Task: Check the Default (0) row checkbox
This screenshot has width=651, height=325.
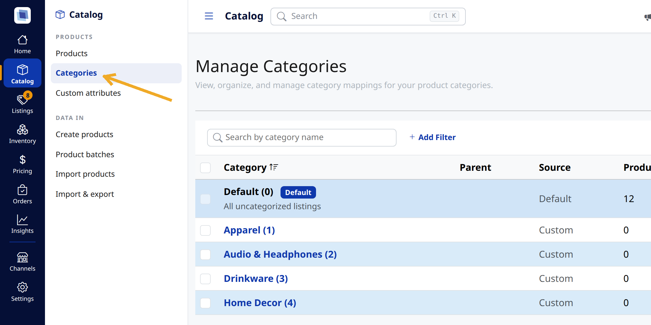Action: click(205, 199)
